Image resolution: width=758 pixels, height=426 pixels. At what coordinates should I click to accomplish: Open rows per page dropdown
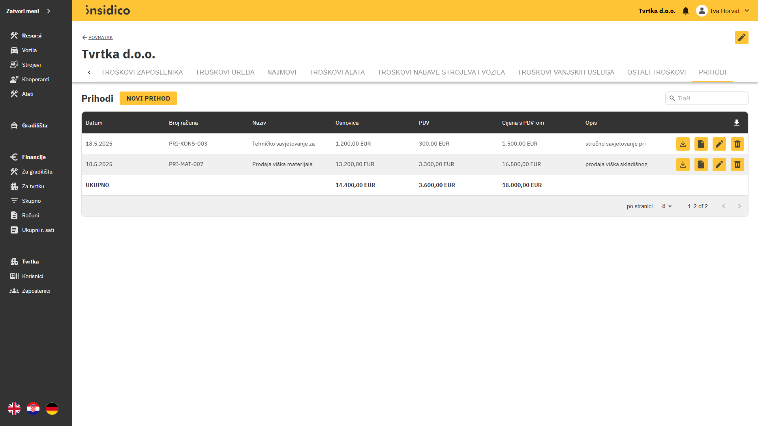click(667, 206)
